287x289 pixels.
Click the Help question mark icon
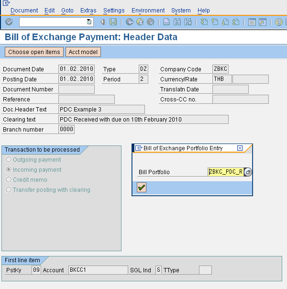point(278,22)
